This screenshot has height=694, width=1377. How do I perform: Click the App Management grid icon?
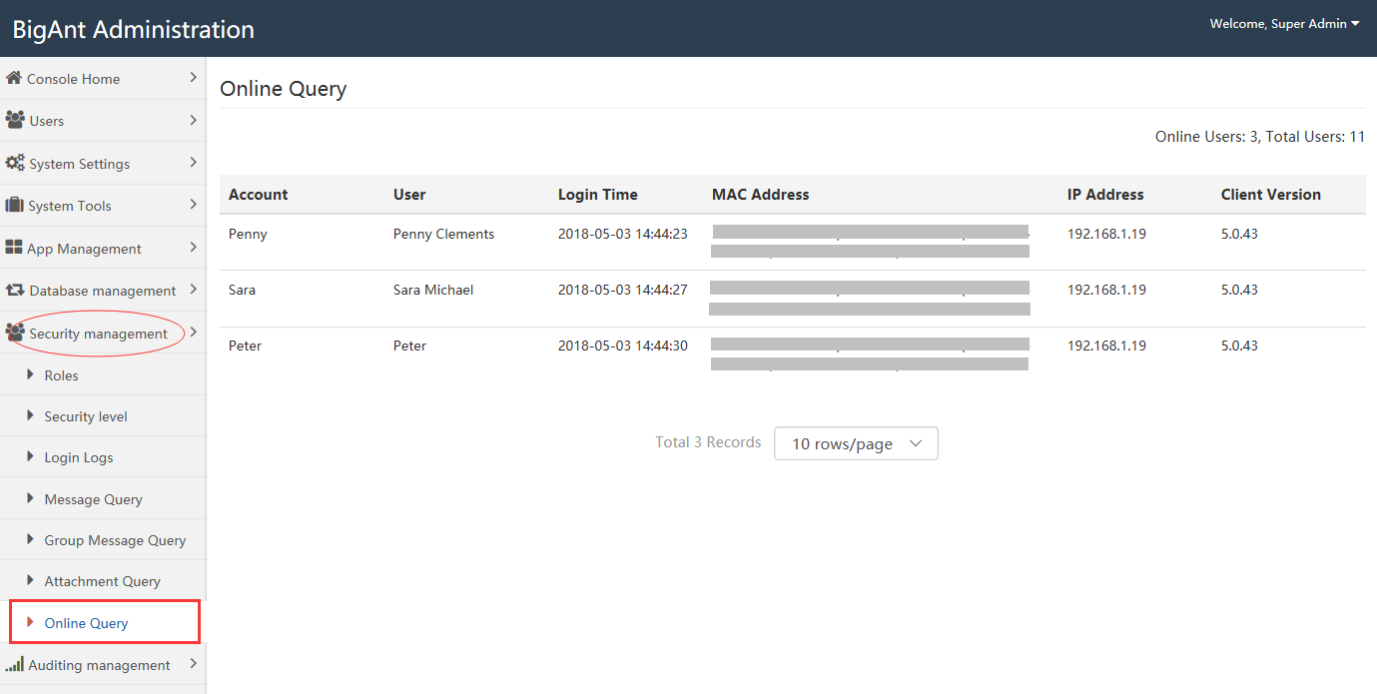pos(14,248)
